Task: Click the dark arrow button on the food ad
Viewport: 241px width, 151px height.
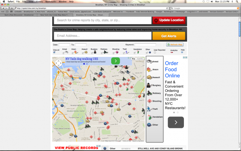Action: 176,122
